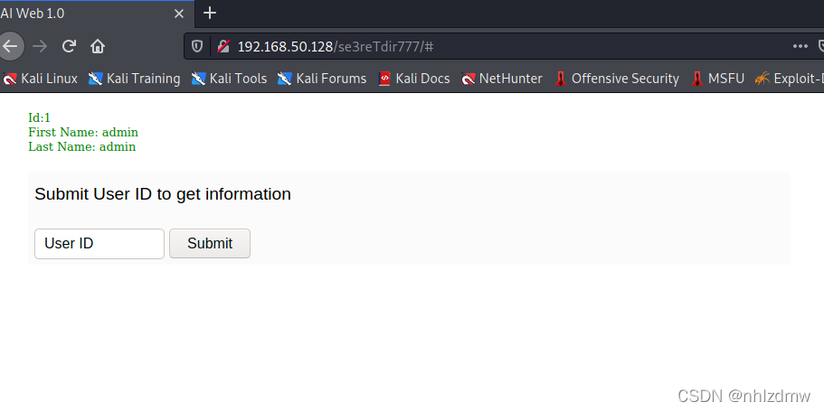The height and width of the screenshot is (411, 824).
Task: Click the insecure connection padlock icon
Action: pos(223,47)
